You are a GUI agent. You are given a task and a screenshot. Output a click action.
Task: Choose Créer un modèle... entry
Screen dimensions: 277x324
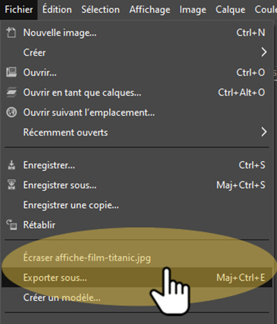(x=137, y=297)
